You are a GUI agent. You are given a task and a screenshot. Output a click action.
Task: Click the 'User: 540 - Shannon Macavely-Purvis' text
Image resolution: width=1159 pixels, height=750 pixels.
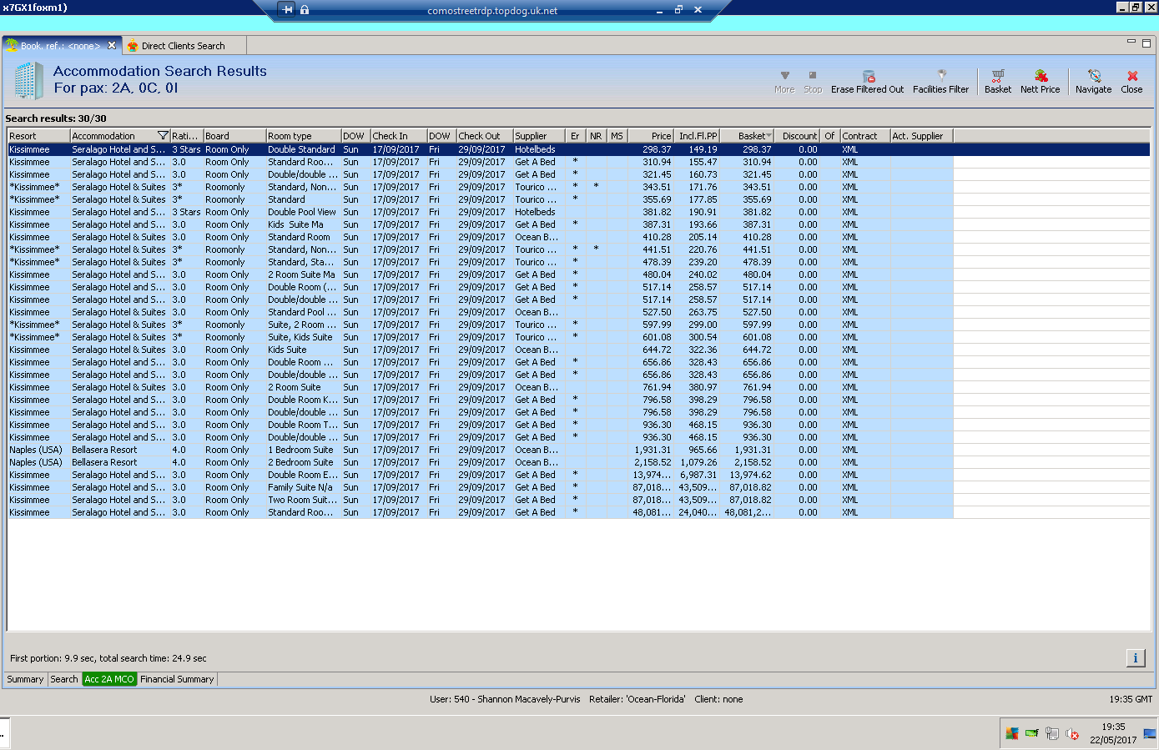505,699
